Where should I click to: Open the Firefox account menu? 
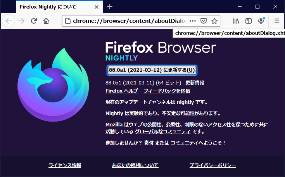[x=261, y=21]
